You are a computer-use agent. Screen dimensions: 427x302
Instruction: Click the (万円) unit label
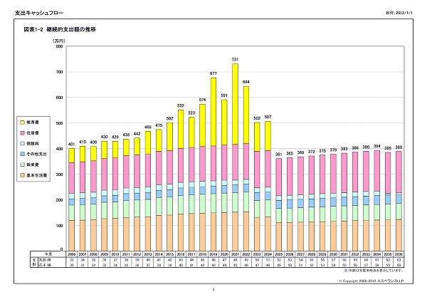tap(59, 41)
